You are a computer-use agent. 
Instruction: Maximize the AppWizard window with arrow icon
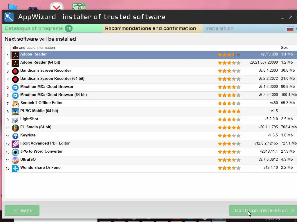point(291,17)
